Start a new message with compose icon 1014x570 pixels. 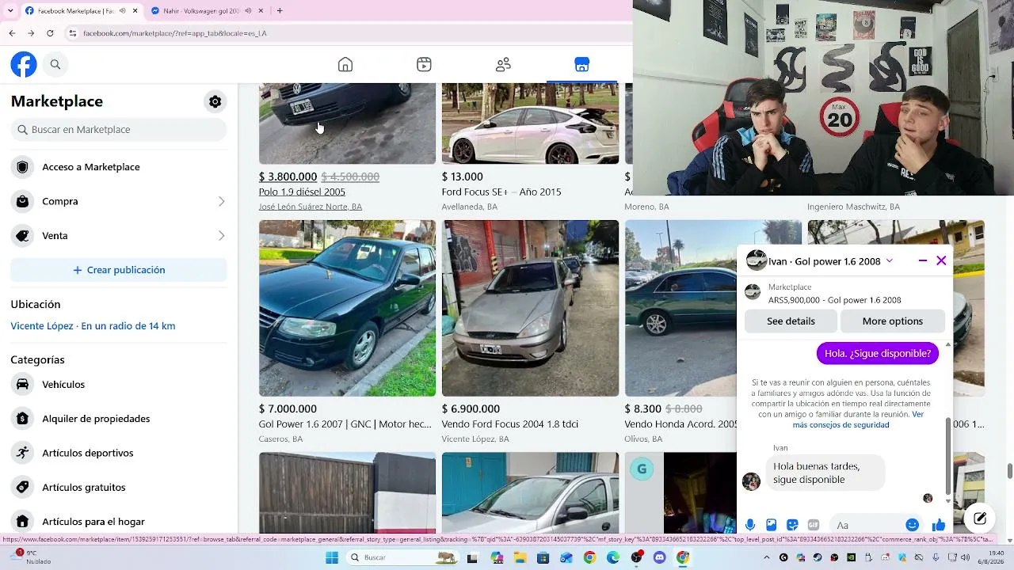pos(980,519)
